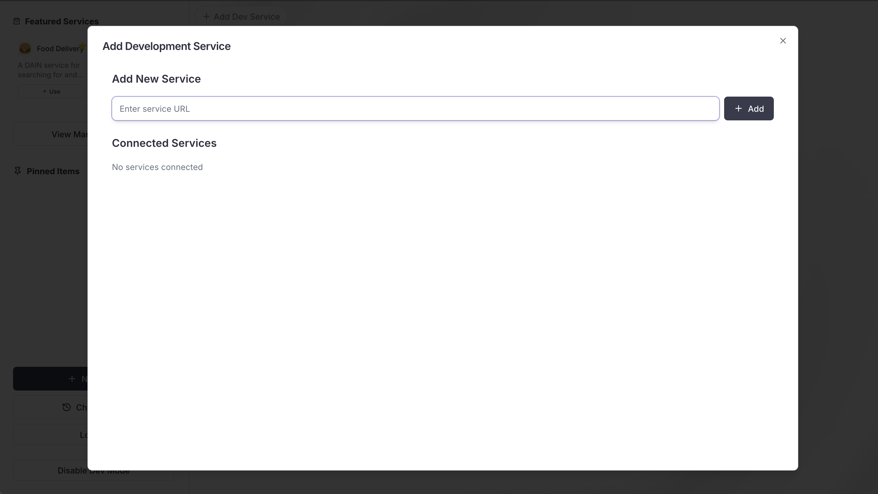The height and width of the screenshot is (494, 878).
Task: Click the Enter service URL field
Action: [415, 108]
